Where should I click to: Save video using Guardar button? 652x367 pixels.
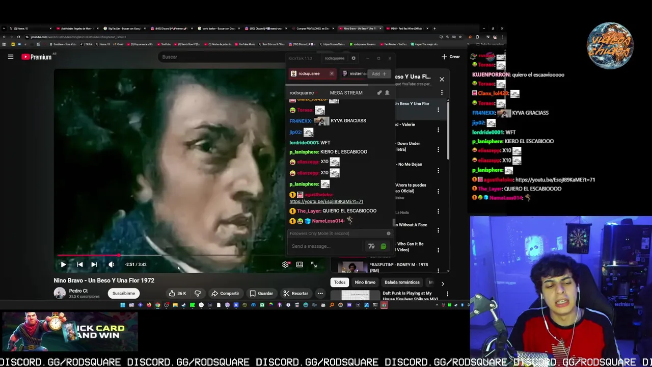click(261, 293)
